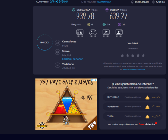The image size is (168, 140).
Task: Click the 639.27 upload speed value
Action: coord(118,16)
